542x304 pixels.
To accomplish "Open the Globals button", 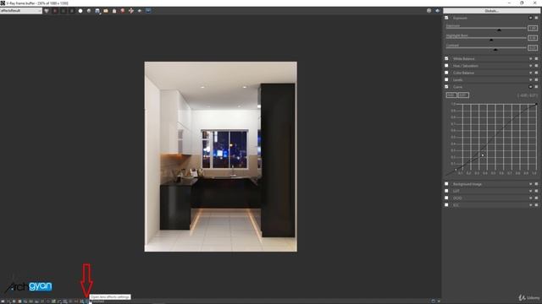I will click(x=491, y=11).
